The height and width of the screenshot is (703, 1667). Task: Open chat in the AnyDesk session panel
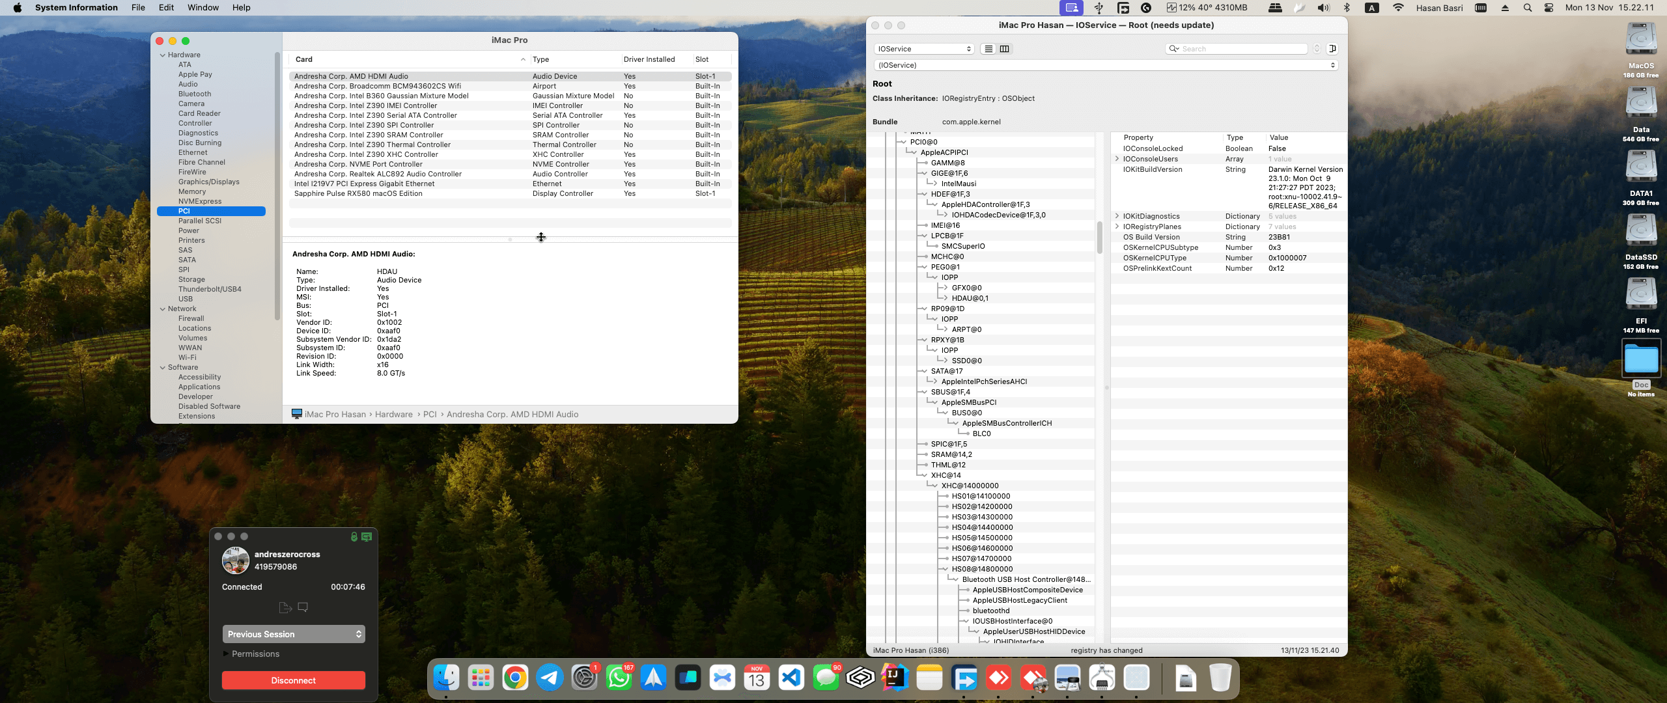(303, 607)
